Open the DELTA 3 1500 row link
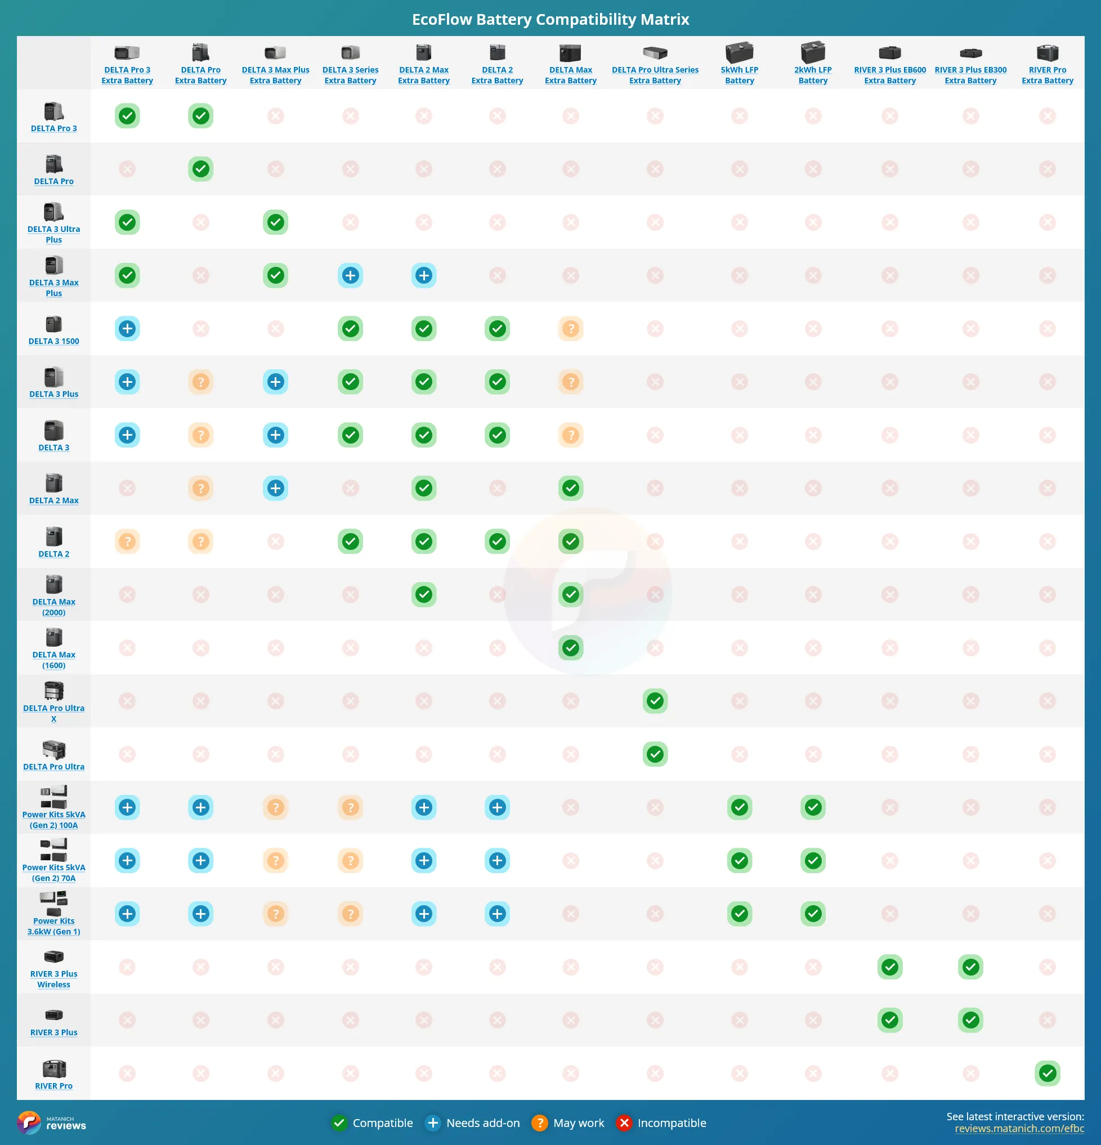 point(53,341)
